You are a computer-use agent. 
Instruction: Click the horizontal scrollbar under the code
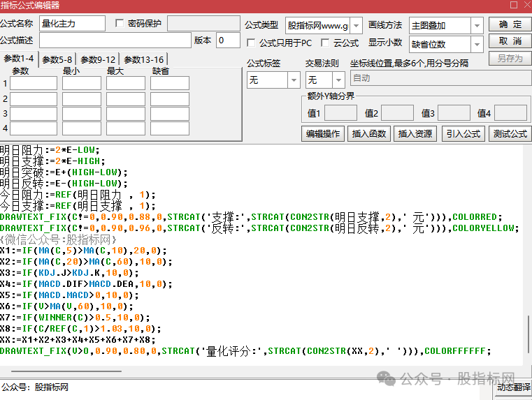[x=66, y=371]
